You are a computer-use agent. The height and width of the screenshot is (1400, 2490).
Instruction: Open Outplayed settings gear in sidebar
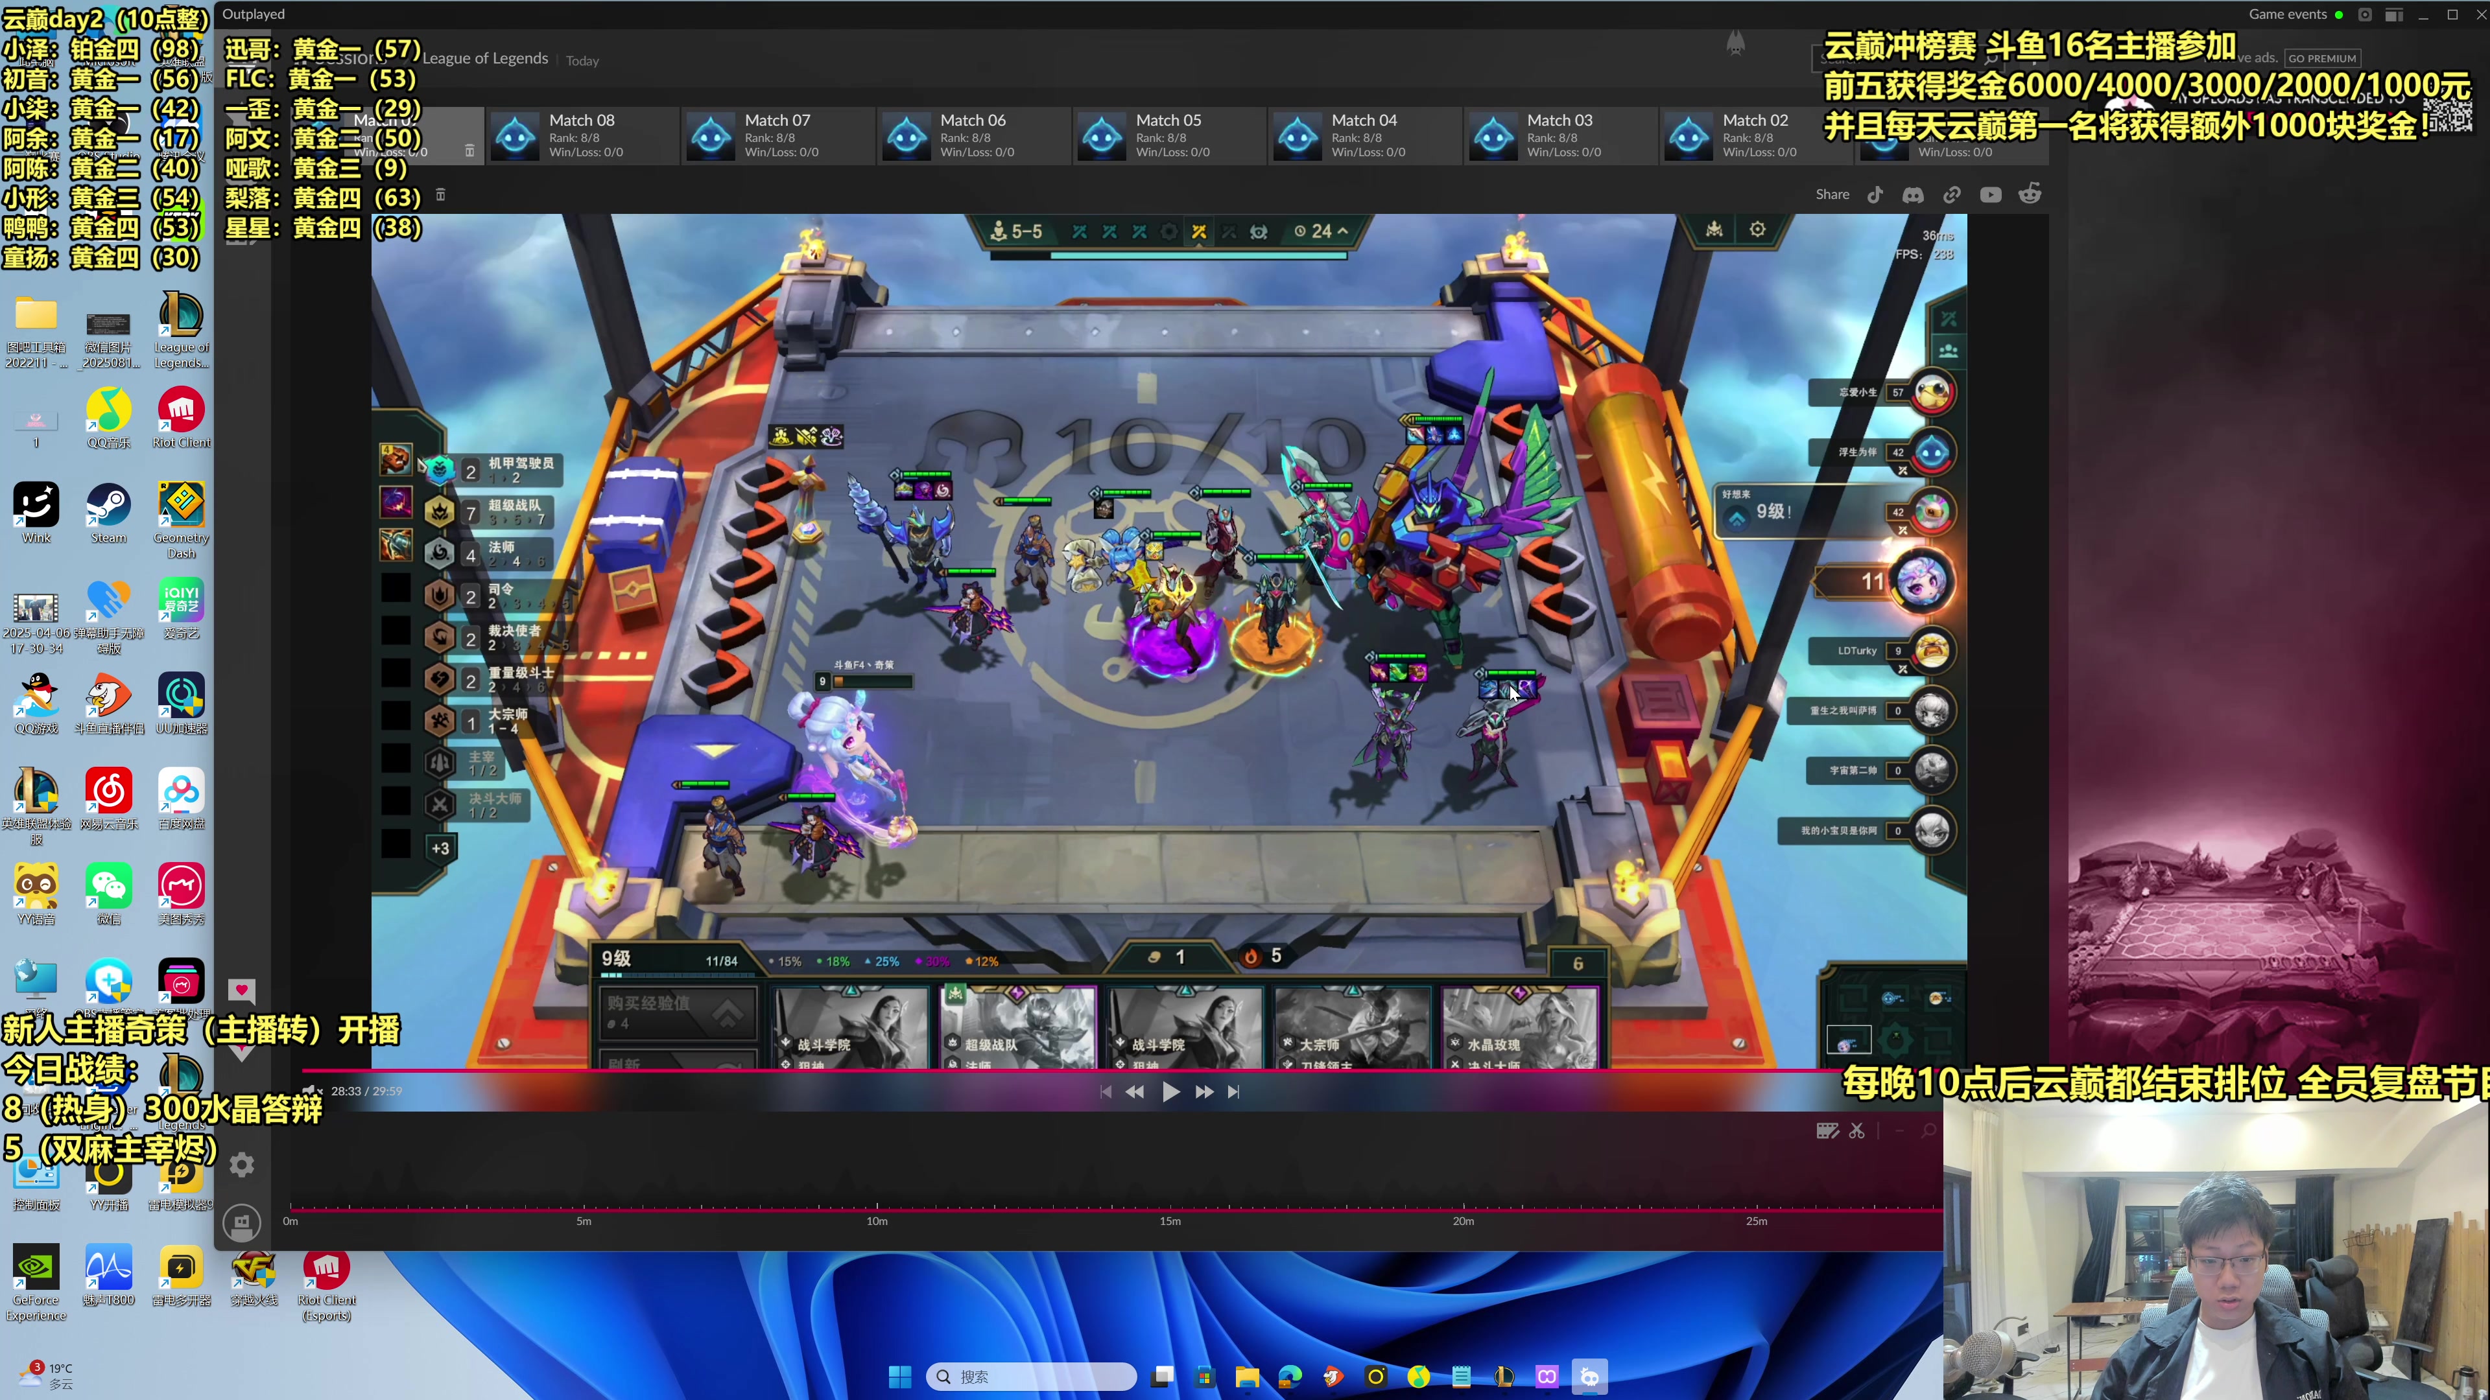tap(242, 1165)
